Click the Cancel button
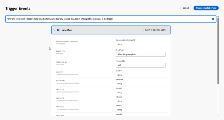 186,8
